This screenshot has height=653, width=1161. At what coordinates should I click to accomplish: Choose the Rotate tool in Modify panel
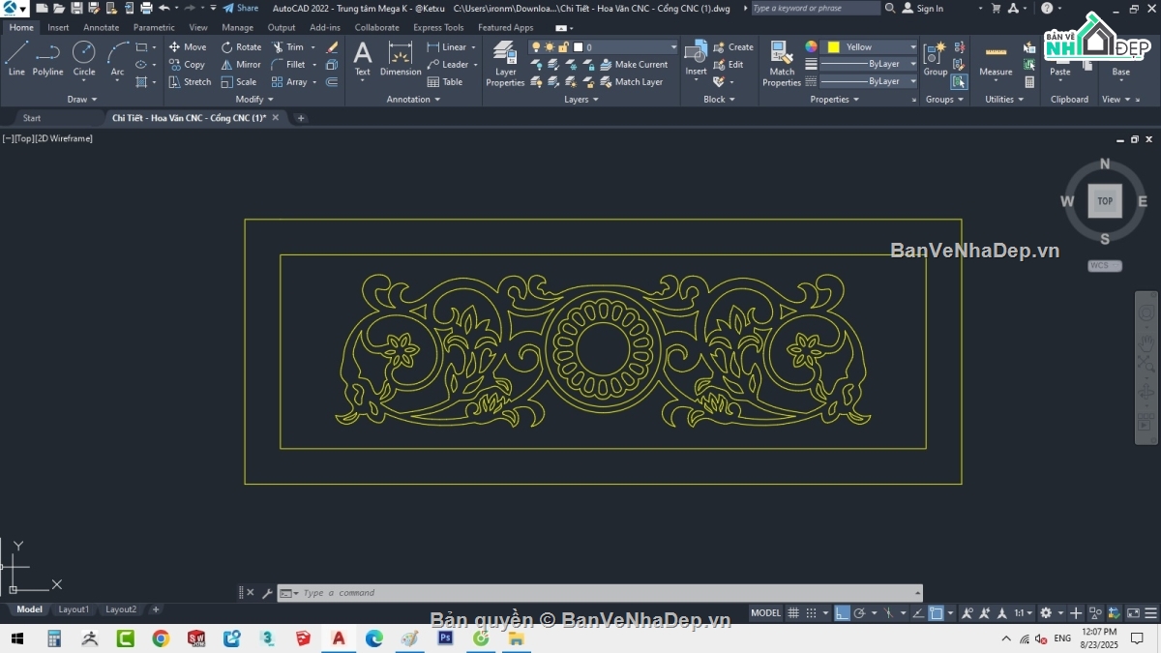[241, 47]
